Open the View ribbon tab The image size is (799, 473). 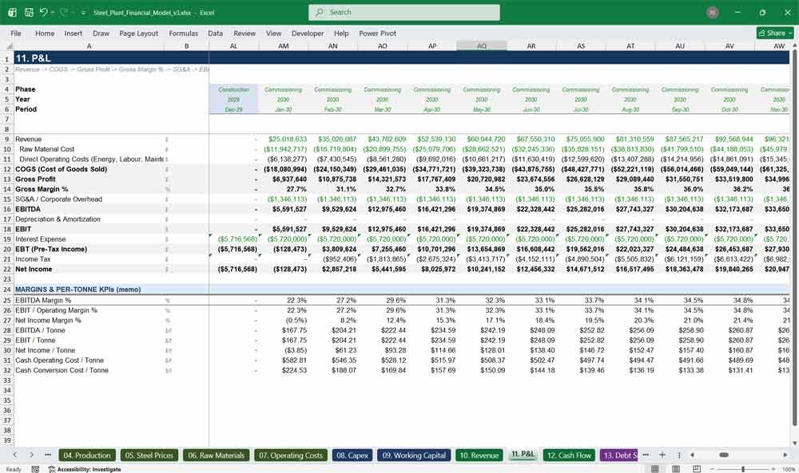(273, 33)
